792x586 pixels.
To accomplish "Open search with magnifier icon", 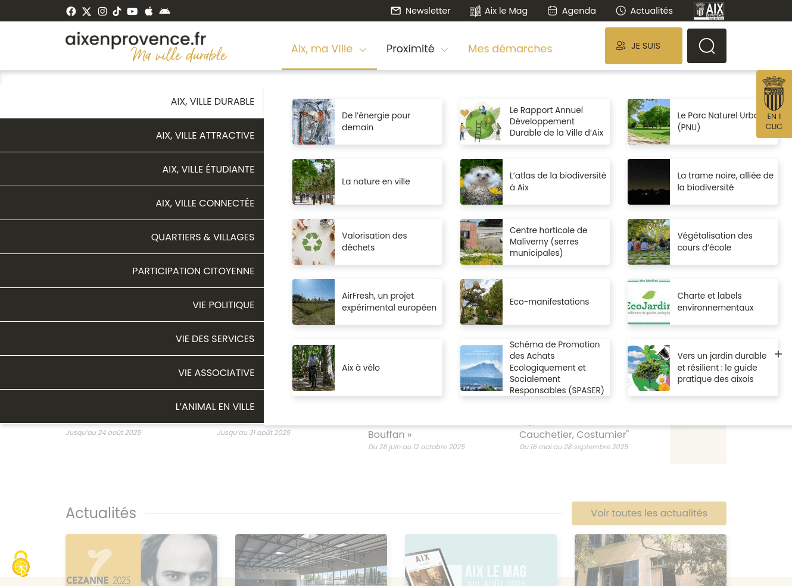I will [706, 46].
